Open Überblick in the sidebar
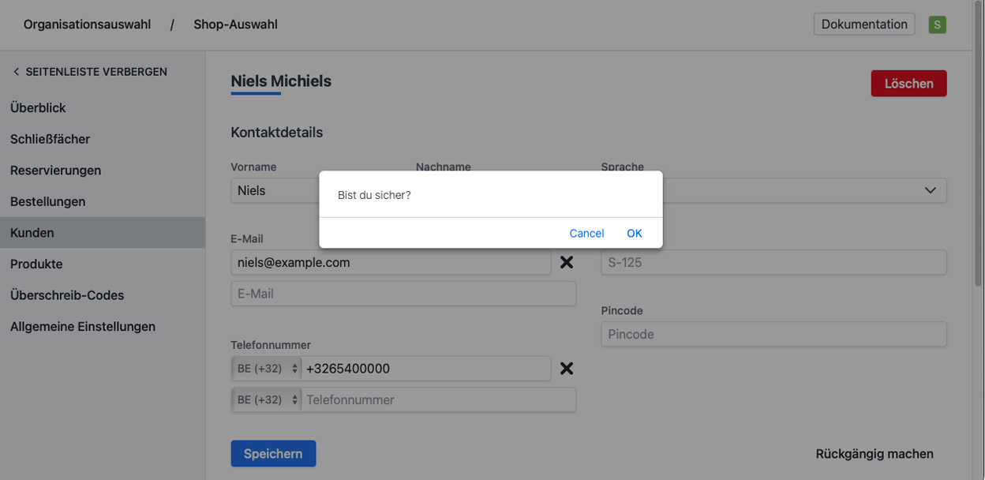The width and height of the screenshot is (985, 480). coord(38,107)
